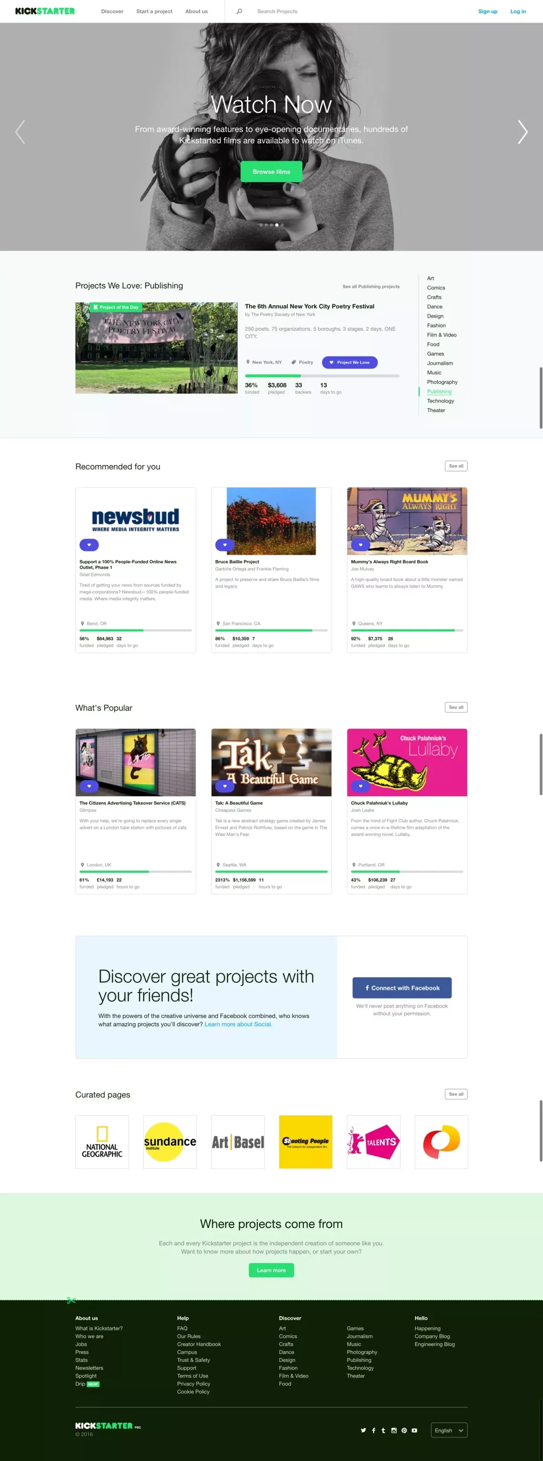Image resolution: width=543 pixels, height=1461 pixels.
Task: Open Kickstarter Twitter page icon
Action: pos(363,1431)
